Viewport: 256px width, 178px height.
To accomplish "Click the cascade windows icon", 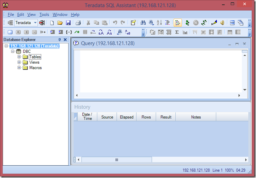I will click(x=240, y=23).
